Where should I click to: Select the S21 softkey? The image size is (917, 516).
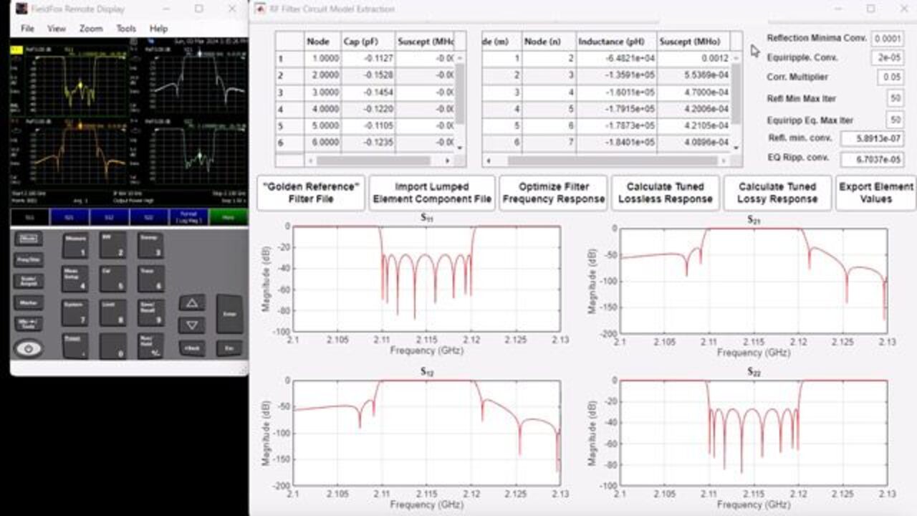[69, 216]
